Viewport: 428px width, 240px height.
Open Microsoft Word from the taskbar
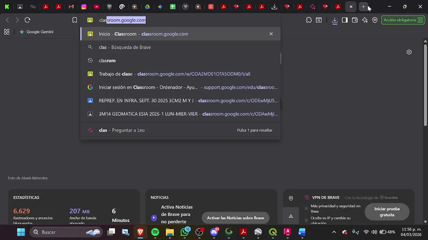coord(302,232)
